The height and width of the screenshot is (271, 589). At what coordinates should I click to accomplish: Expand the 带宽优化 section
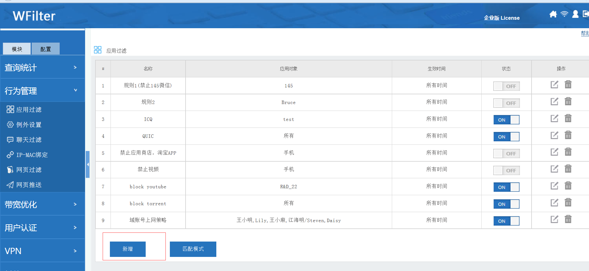(x=42, y=204)
